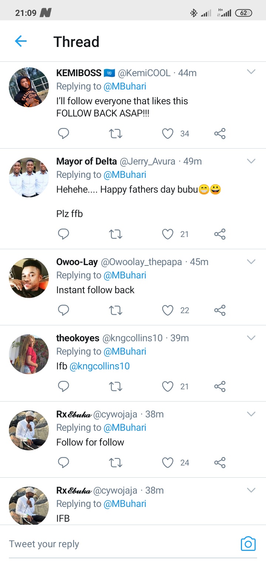266x562 pixels.
Task: Open camera in the reply bar
Action: (248, 544)
